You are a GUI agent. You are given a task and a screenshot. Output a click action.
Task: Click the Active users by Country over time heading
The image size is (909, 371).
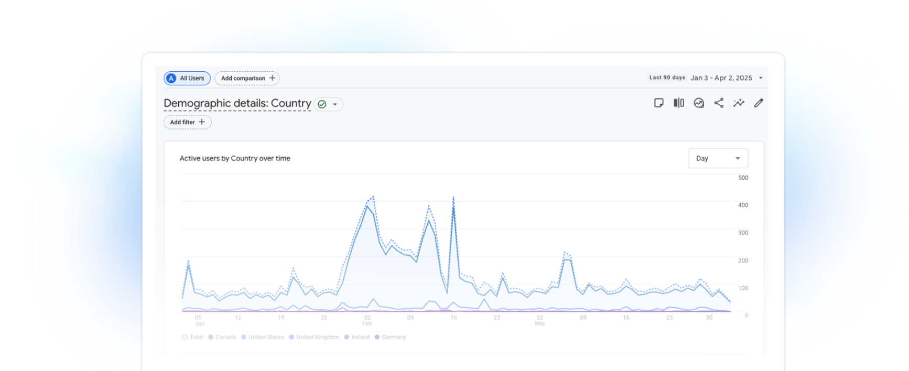[x=235, y=158]
